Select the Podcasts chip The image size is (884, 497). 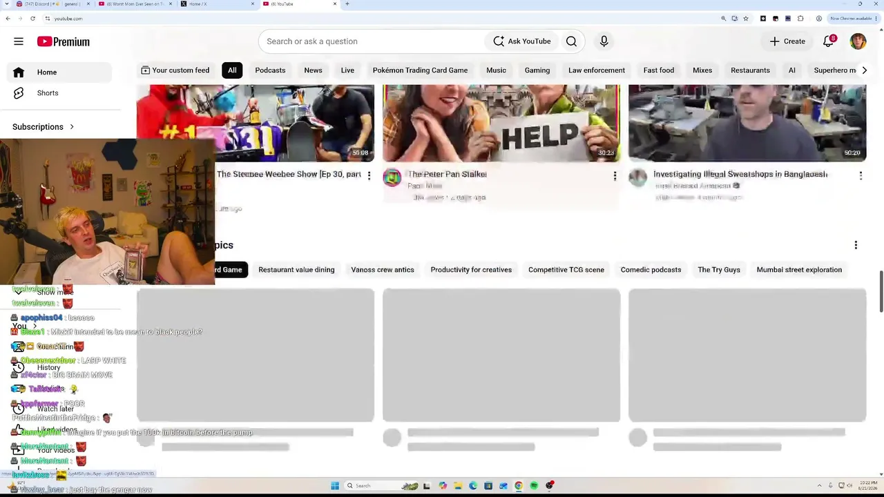(x=270, y=70)
